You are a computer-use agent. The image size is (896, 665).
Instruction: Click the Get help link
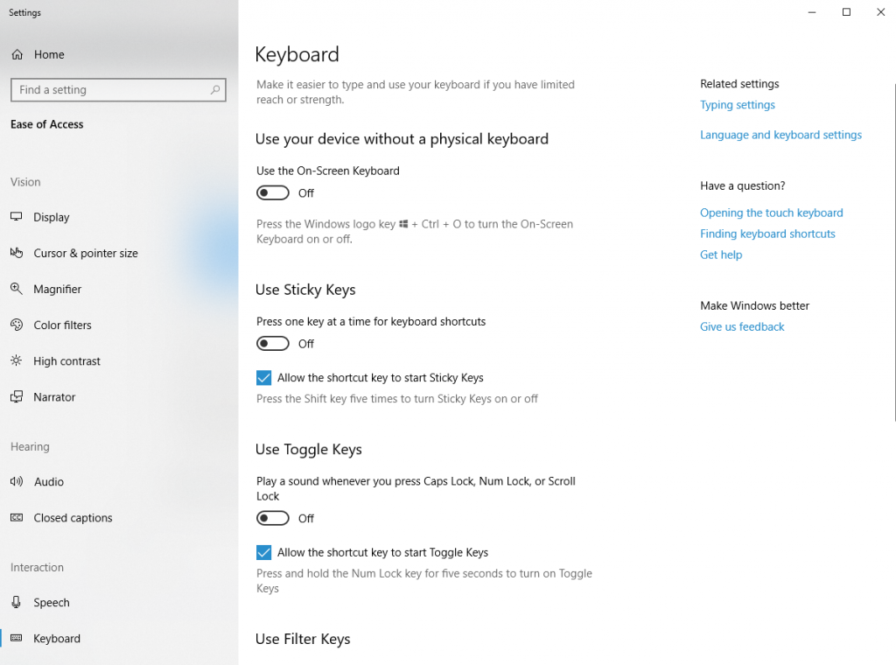(721, 255)
